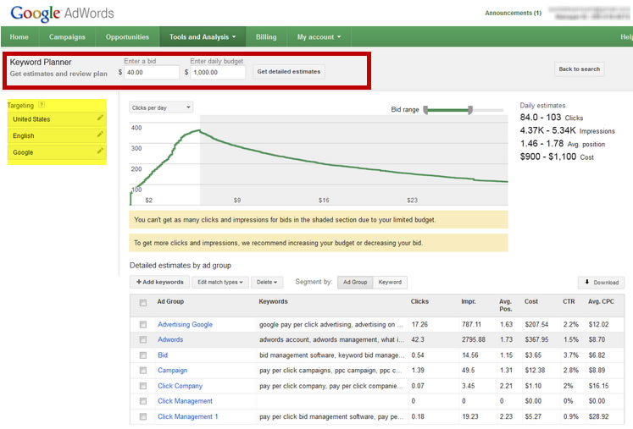This screenshot has width=633, height=429.
Task: Go to the Home tab
Action: click(x=19, y=36)
